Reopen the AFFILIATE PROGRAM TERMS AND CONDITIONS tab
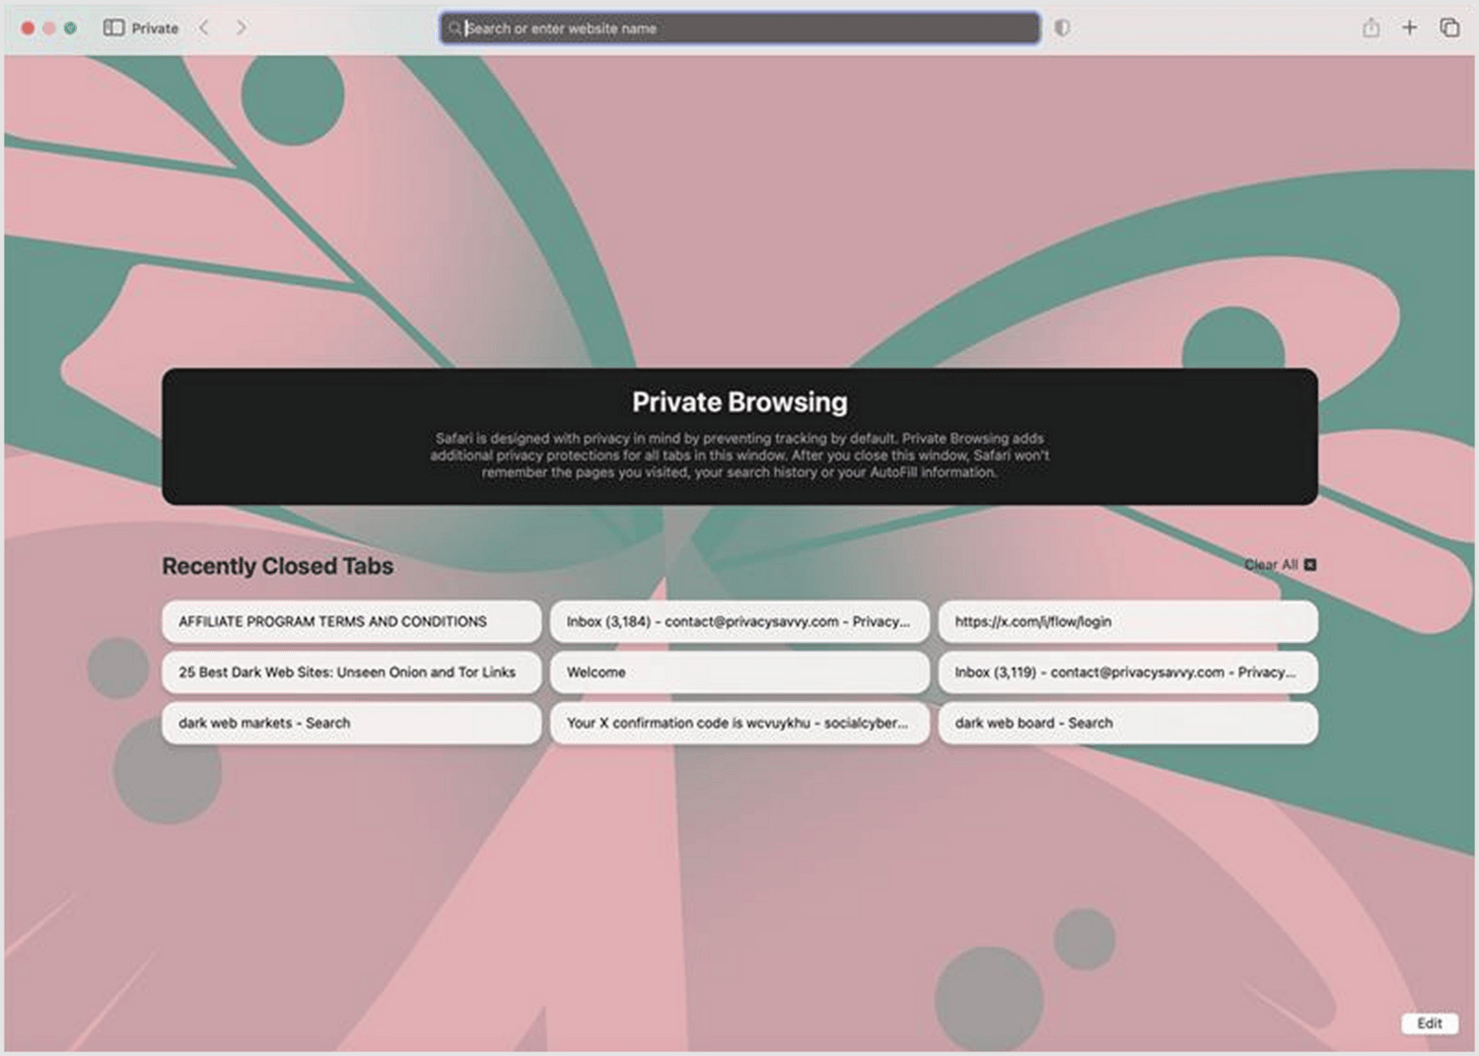Screen dimensions: 1479x1056 click(x=351, y=622)
